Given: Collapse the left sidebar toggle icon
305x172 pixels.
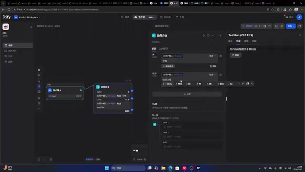Looking at the screenshot, I should pos(31,27).
